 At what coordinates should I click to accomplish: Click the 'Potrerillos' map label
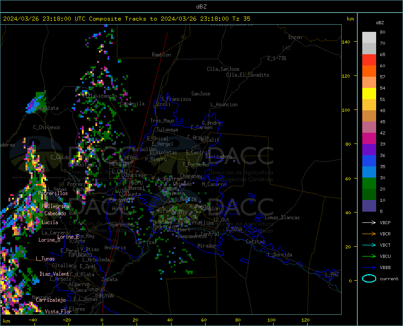pyautogui.click(x=53, y=193)
